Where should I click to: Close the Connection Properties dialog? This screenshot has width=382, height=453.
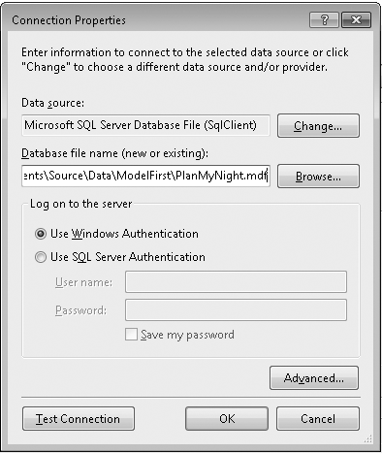point(356,20)
